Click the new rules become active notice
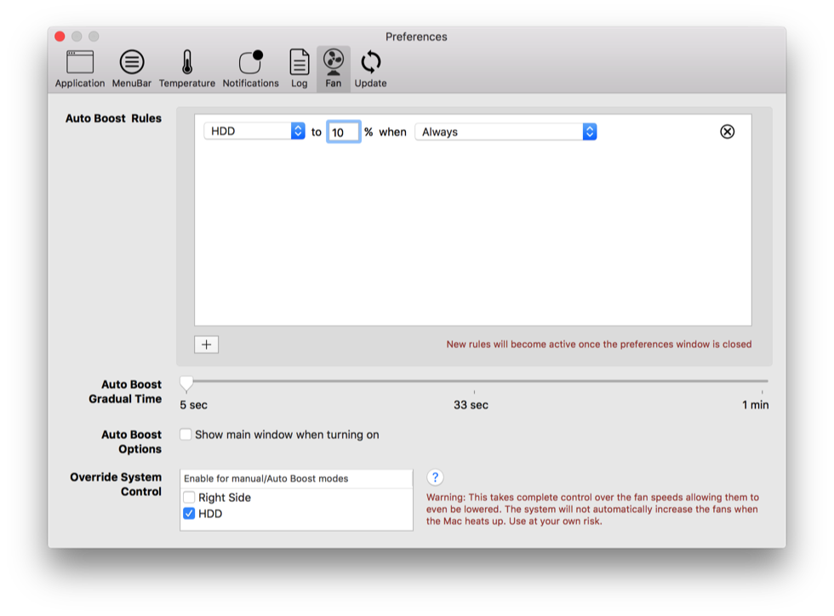The width and height of the screenshot is (834, 616). tap(599, 345)
